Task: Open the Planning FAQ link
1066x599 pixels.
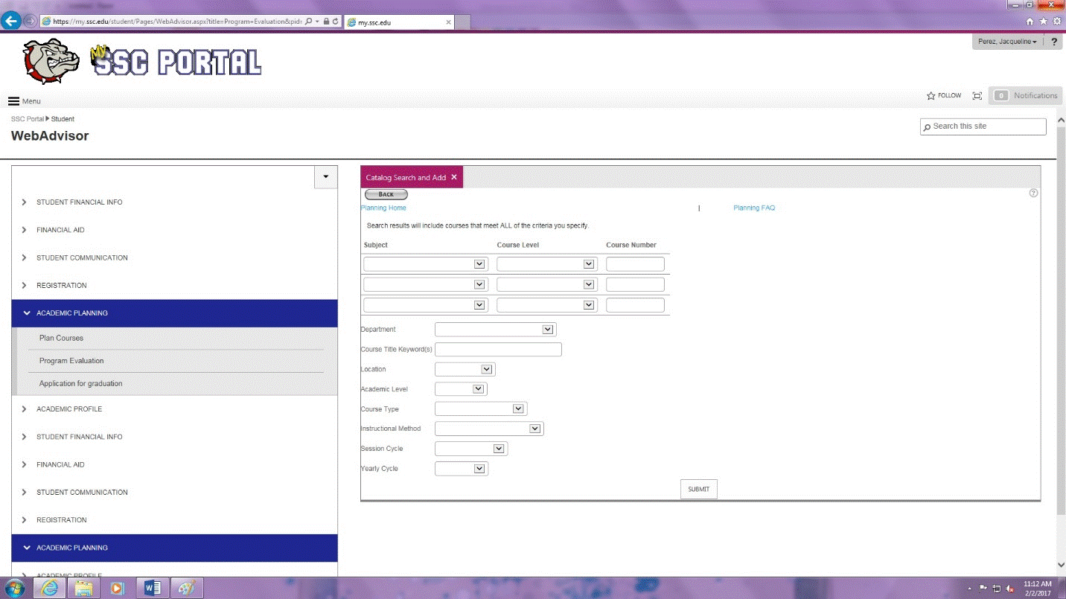Action: 753,208
